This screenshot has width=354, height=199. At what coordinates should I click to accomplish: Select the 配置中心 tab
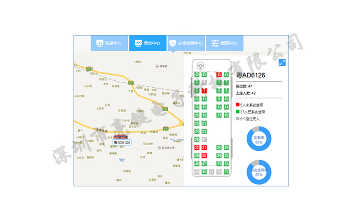click(x=224, y=43)
